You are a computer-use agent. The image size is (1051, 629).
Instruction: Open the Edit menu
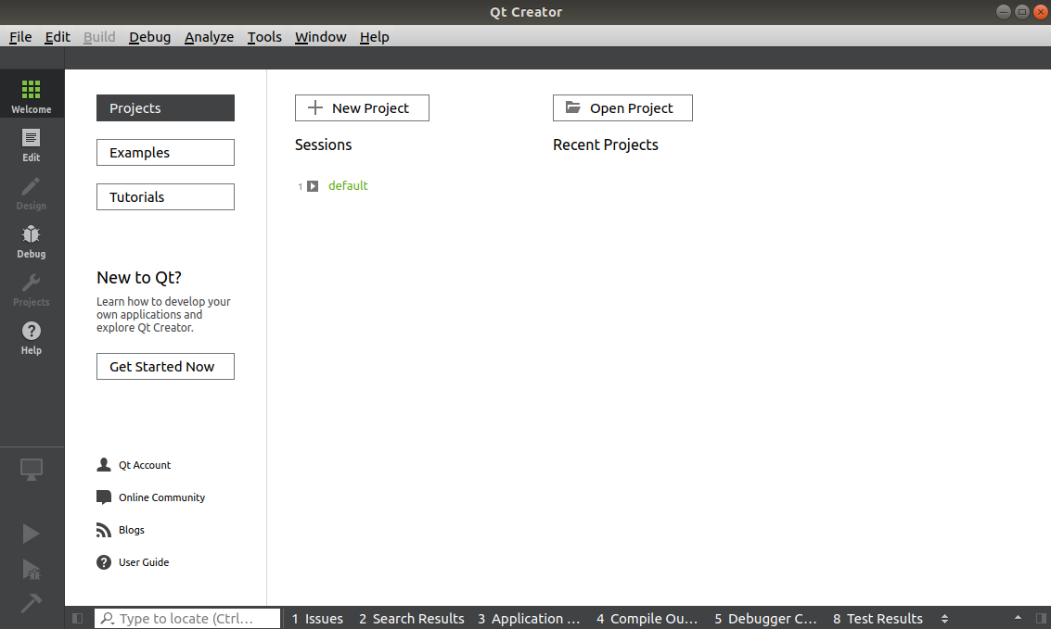coord(58,37)
